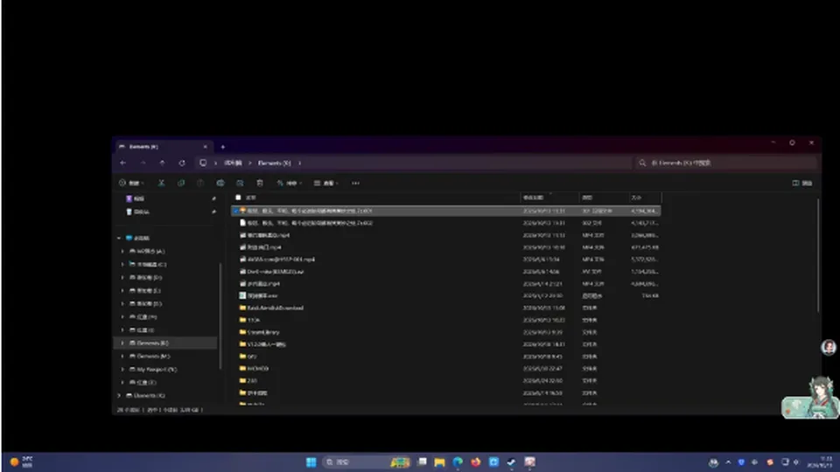840x472 pixels.
Task: Switch to the Elements (K:) tab
Action: [x=163, y=147]
